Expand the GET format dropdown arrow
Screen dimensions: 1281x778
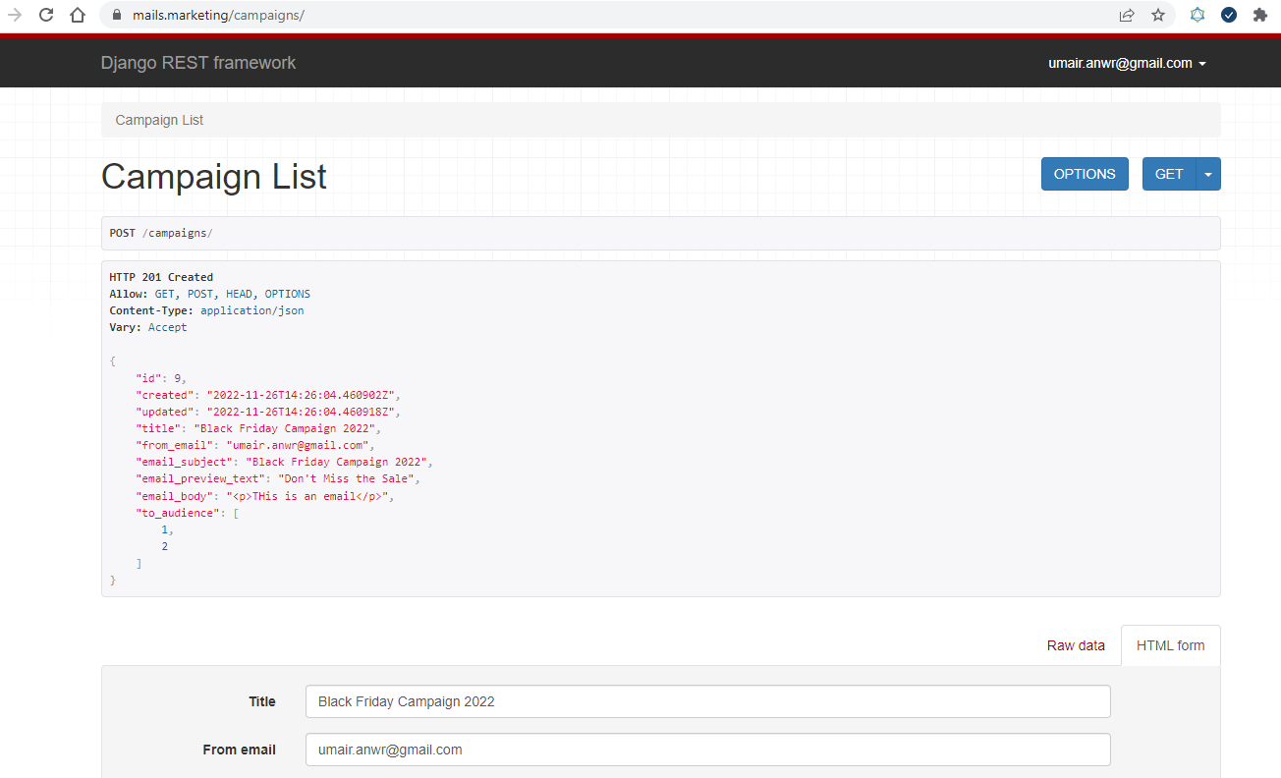pyautogui.click(x=1208, y=174)
